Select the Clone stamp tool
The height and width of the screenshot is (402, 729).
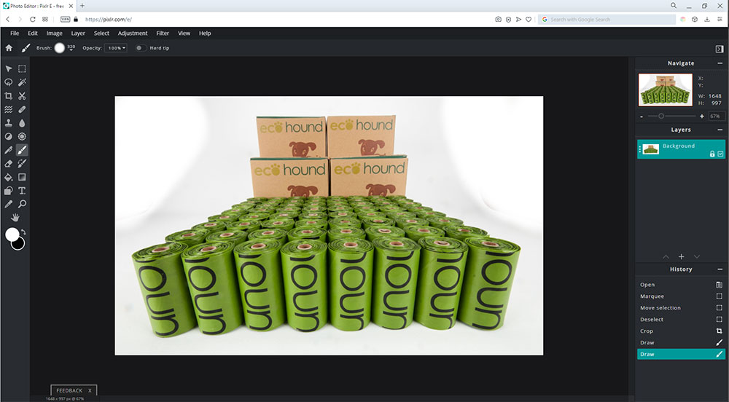tap(8, 123)
